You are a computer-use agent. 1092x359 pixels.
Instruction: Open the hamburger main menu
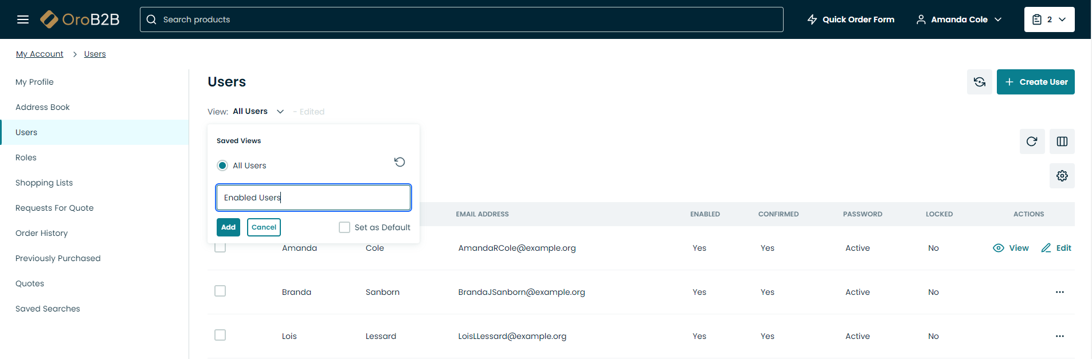pos(23,19)
